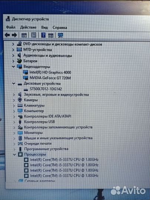Show or hide the console tree toolbar icon

point(24,35)
